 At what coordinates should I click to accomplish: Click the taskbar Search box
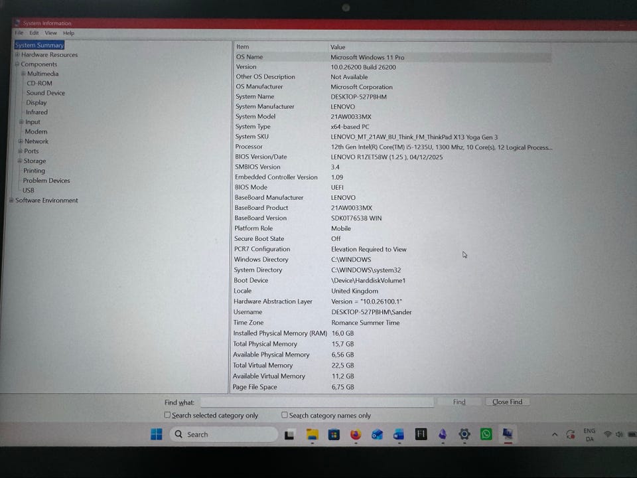[224, 434]
